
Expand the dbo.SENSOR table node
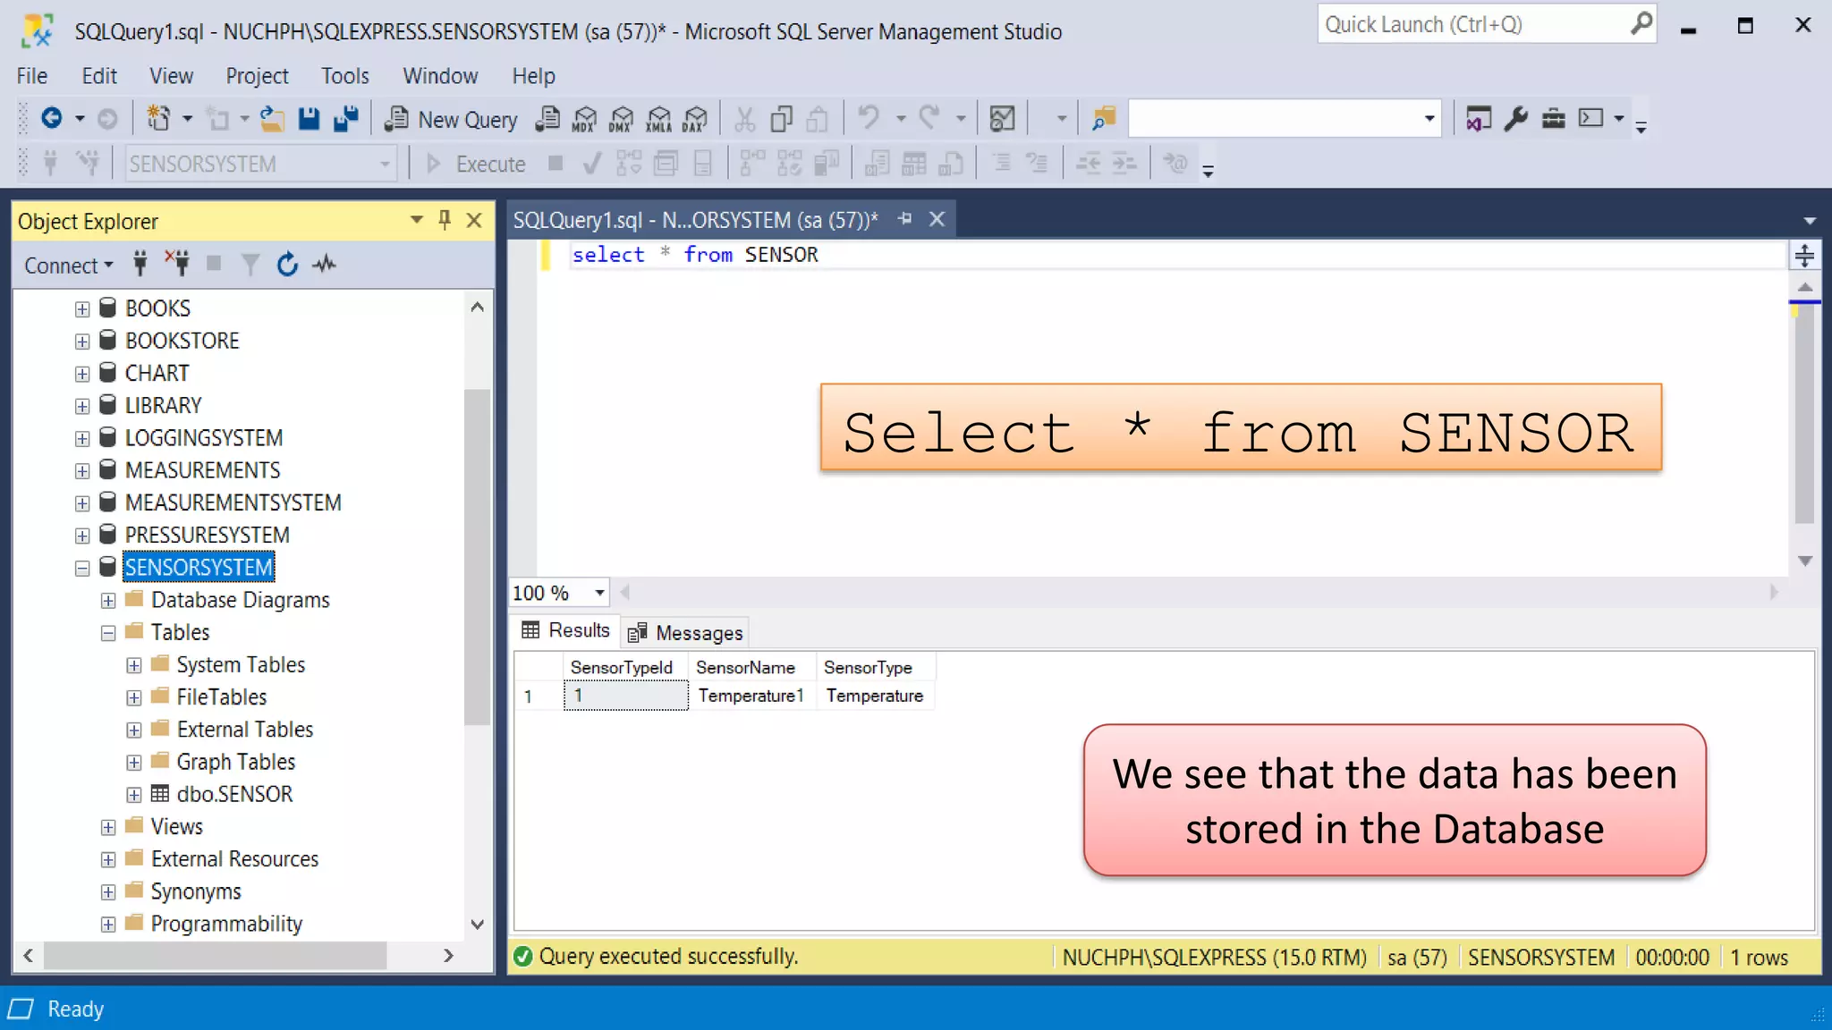pyautogui.click(x=134, y=795)
